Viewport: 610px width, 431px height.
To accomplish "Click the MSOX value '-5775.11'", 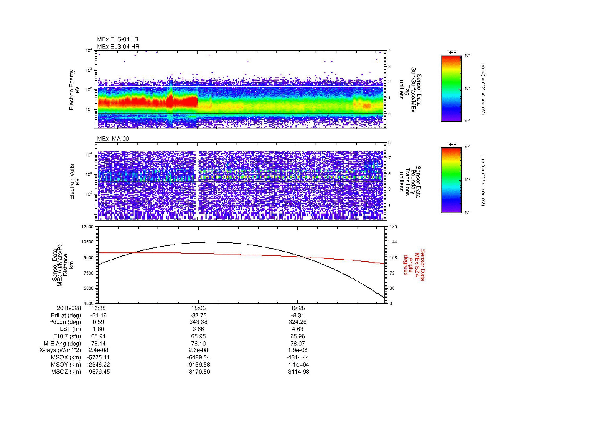I will (x=98, y=357).
